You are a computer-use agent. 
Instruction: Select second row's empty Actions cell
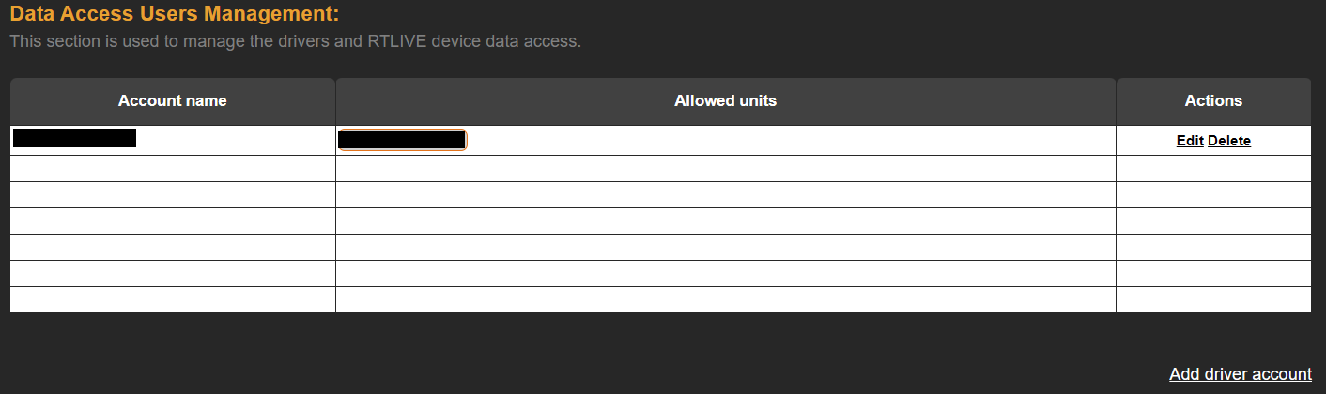(x=1213, y=169)
